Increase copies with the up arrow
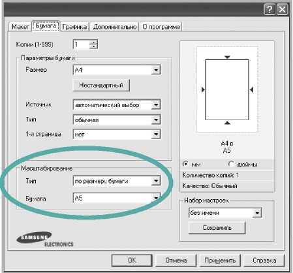293x273 pixels. point(93,42)
